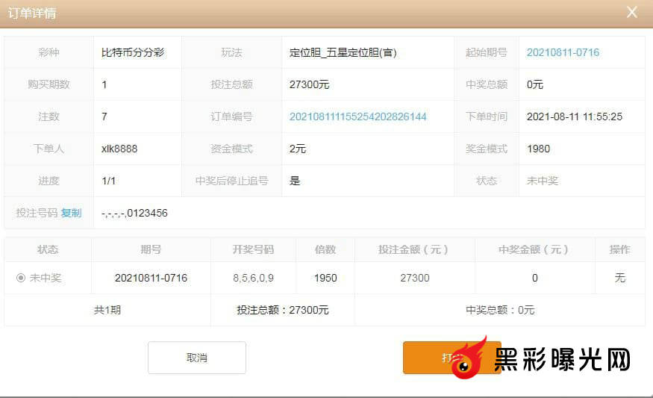Click the 订单详情 dialog title
653x398 pixels.
(32, 13)
